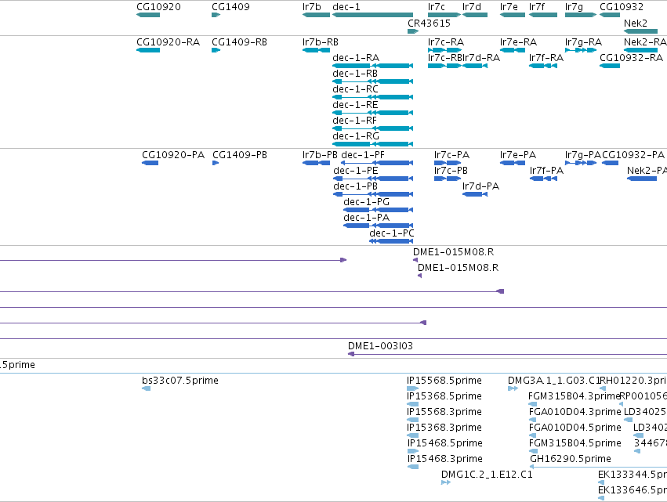The width and height of the screenshot is (667, 502).
Task: Select the GH16290.5prime EST label
Action: [571, 459]
